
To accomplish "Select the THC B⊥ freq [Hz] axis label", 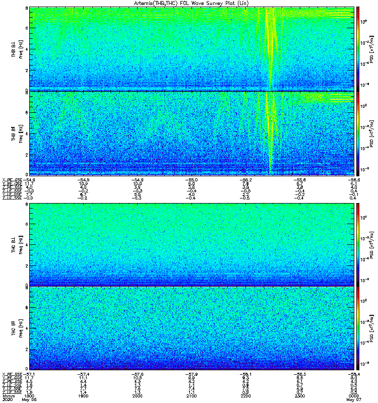I will (17, 245).
